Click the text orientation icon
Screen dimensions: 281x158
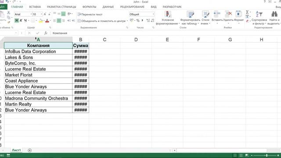pyautogui.click(x=69, y=14)
